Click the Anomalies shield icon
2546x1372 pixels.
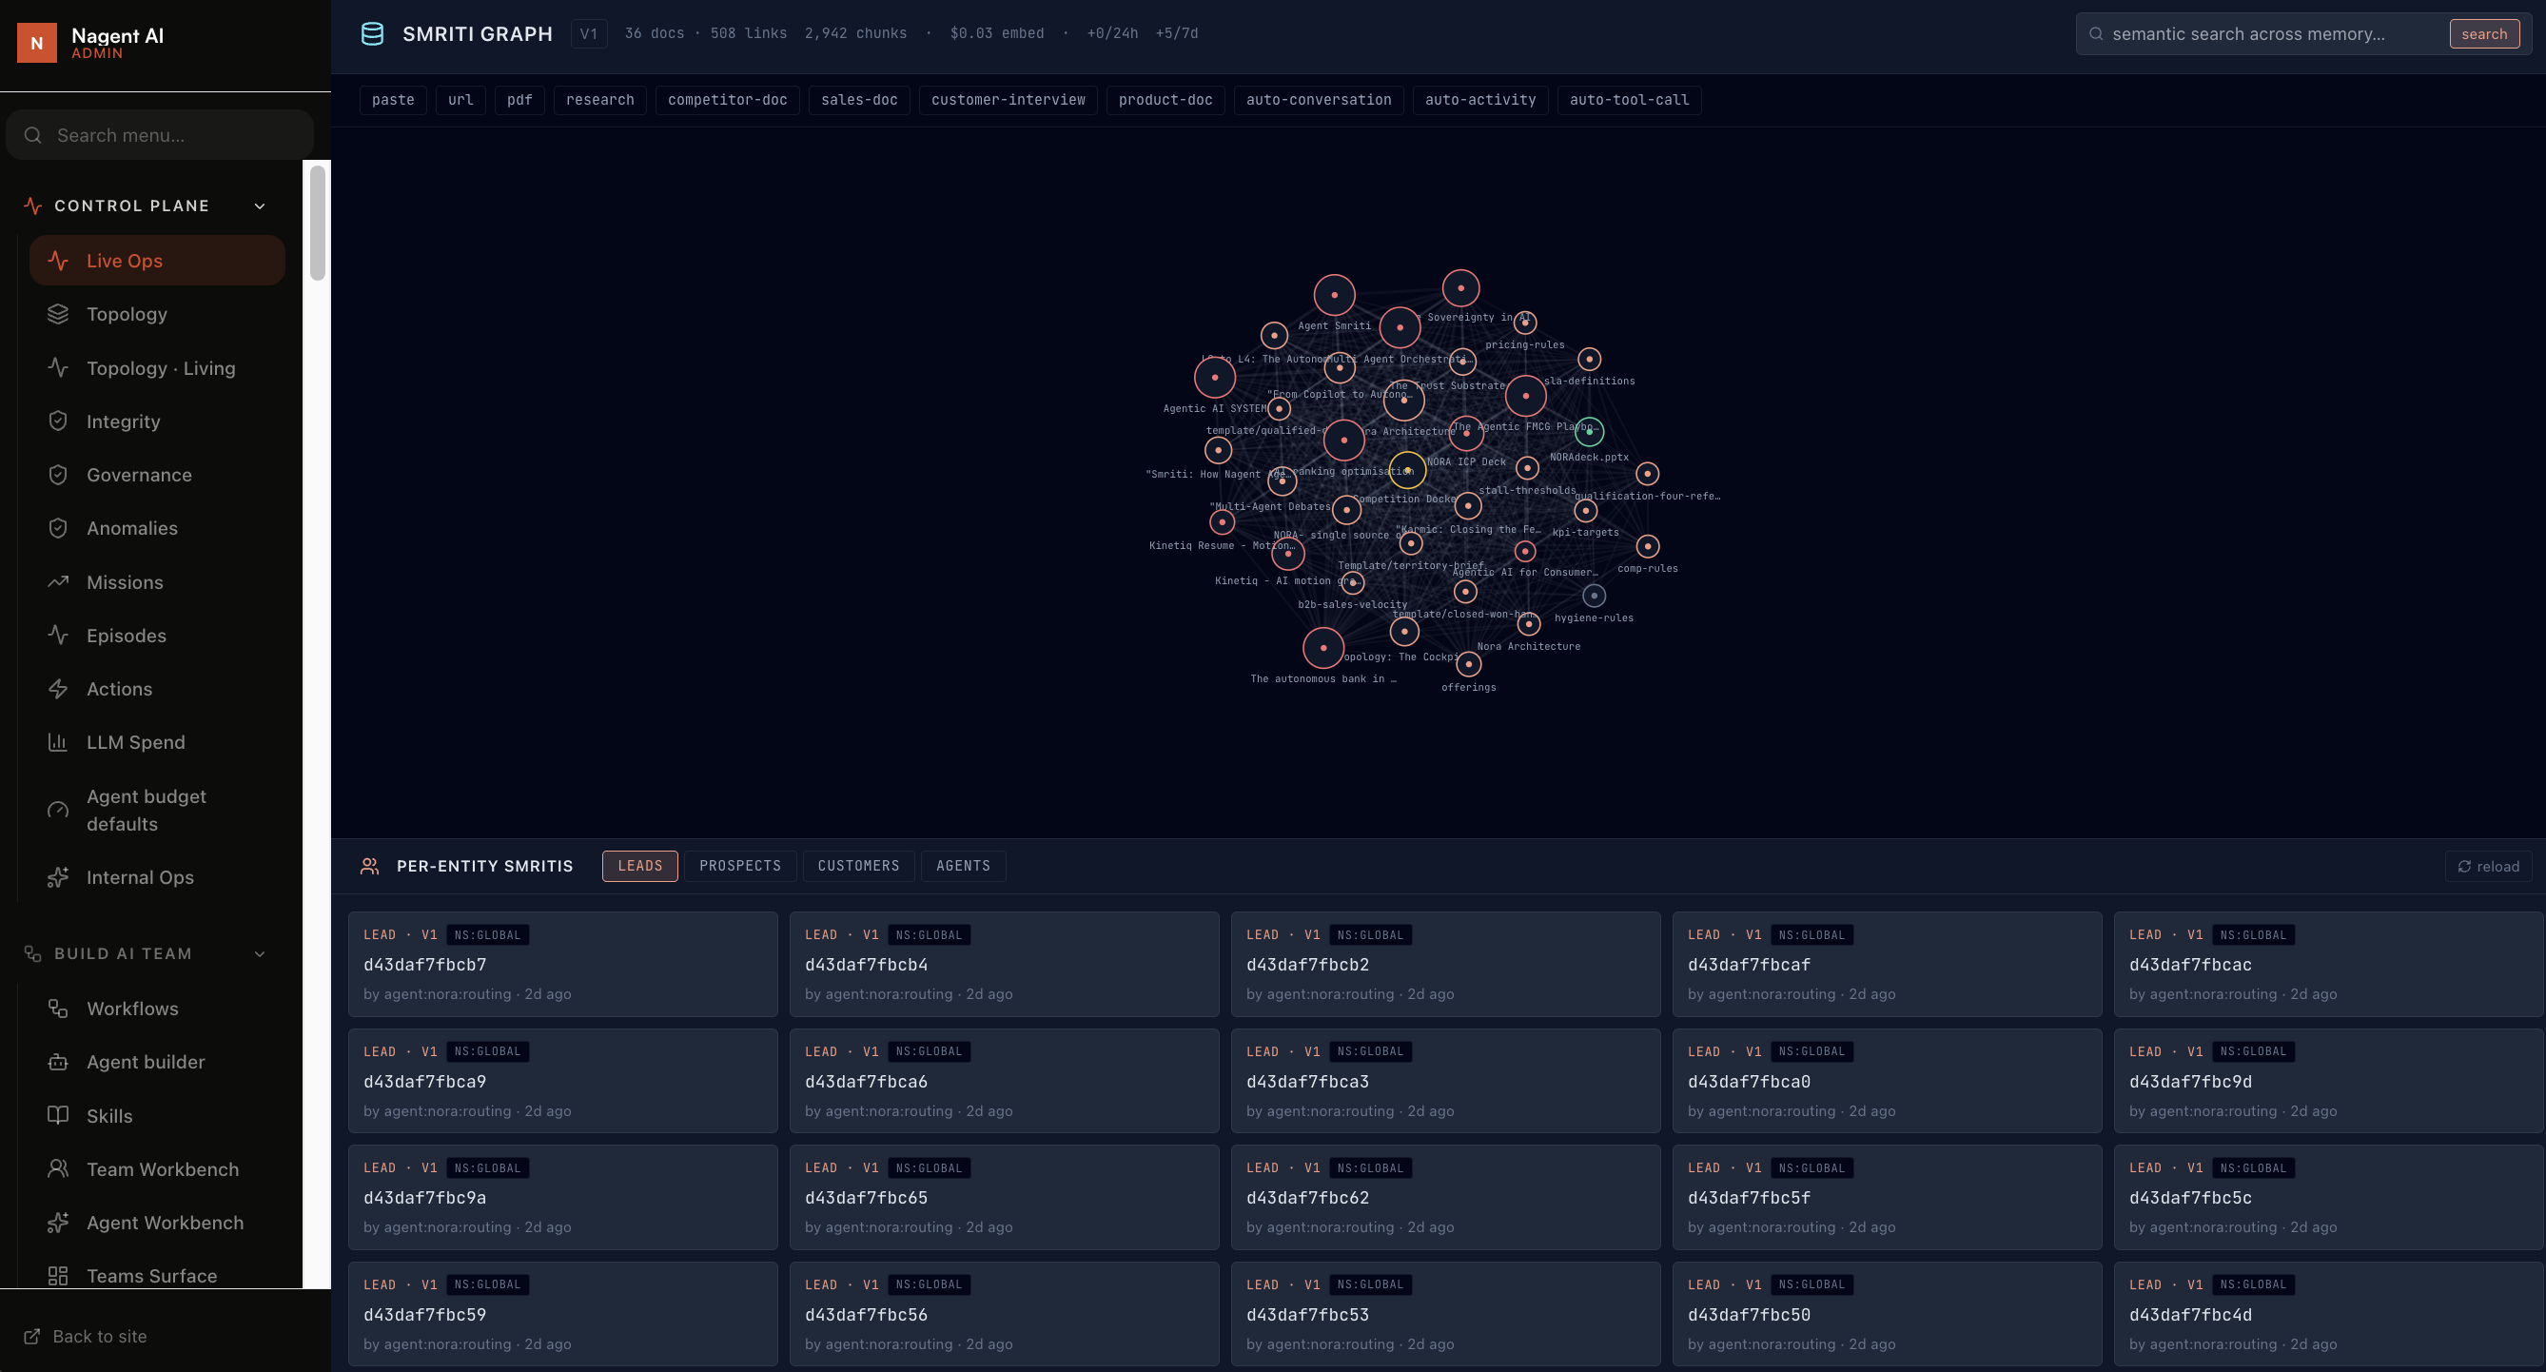[x=58, y=528]
